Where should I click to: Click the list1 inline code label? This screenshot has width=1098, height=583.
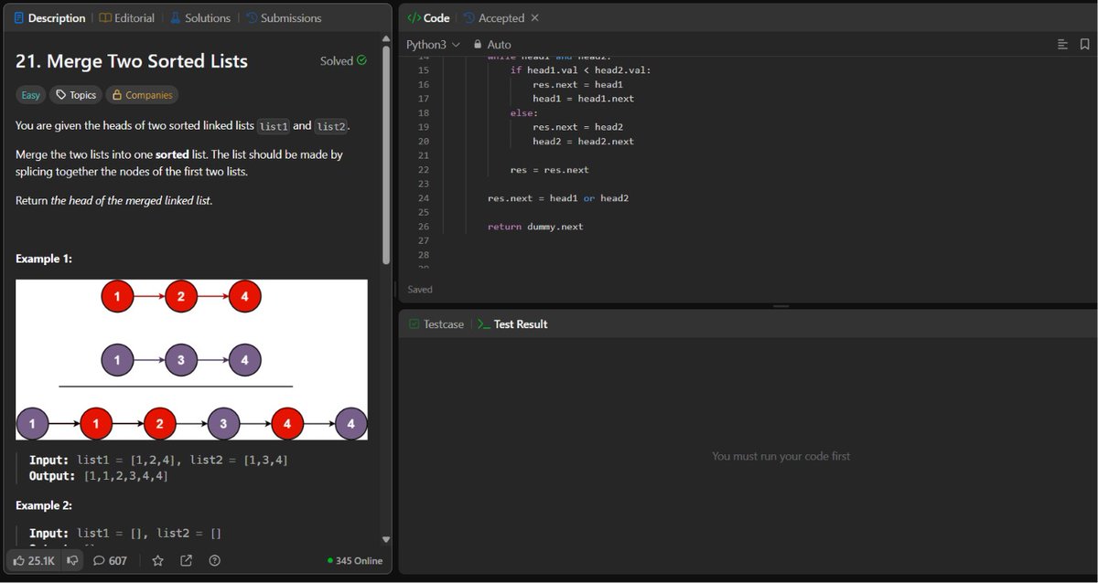click(x=274, y=126)
